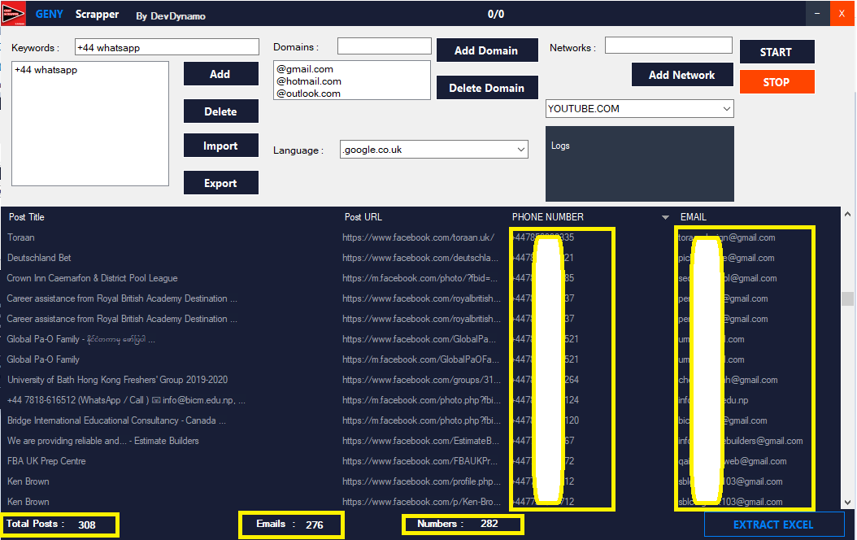Click the toraan.uk facebook URL
857x540 pixels.
(418, 237)
